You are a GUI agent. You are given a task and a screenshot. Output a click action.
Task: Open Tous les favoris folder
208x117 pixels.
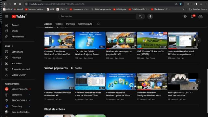point(198,9)
